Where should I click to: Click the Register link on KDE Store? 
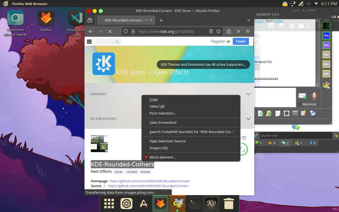tap(218, 41)
